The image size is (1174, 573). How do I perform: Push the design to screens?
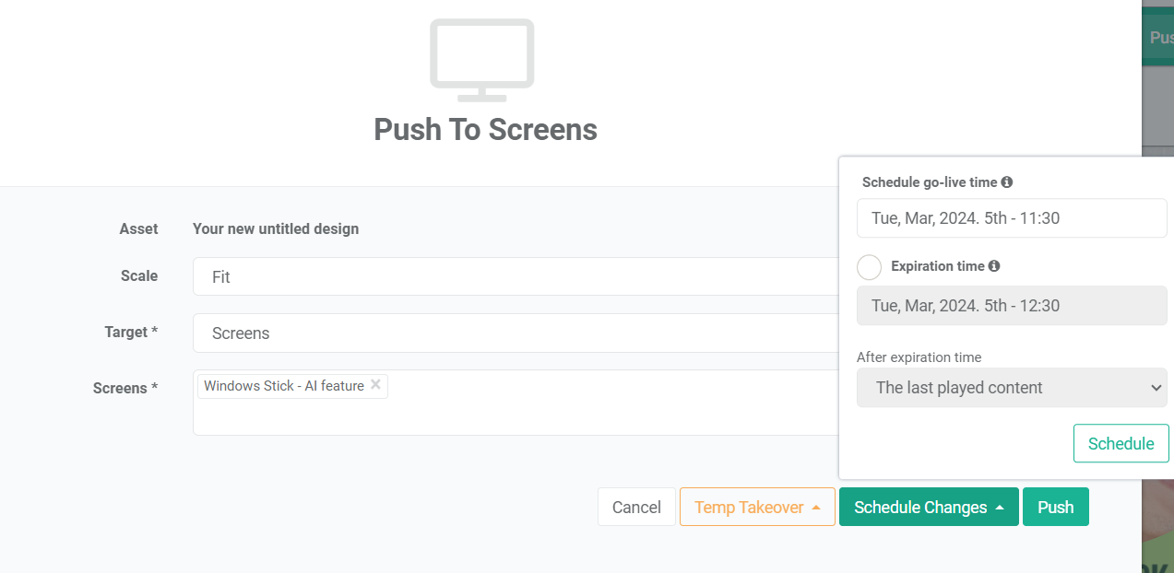tap(1055, 507)
